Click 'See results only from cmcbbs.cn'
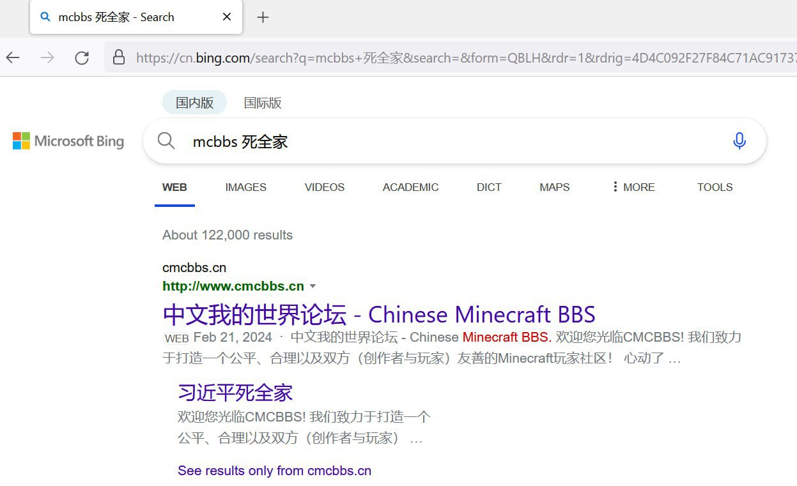The image size is (797, 486). [274, 471]
